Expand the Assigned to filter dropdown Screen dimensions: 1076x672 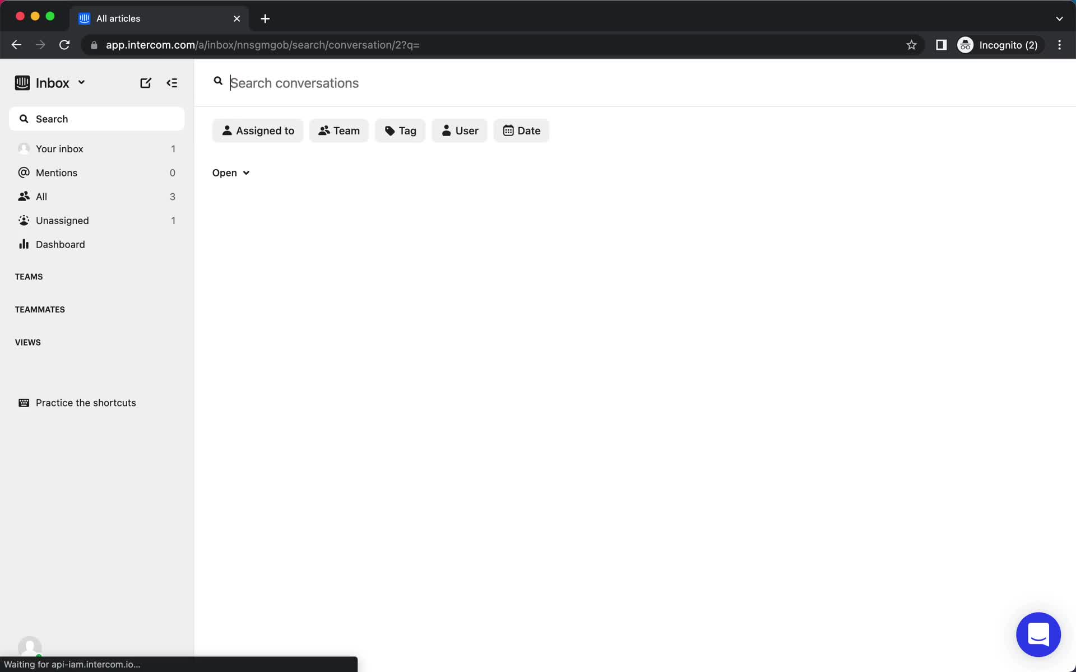coord(258,130)
